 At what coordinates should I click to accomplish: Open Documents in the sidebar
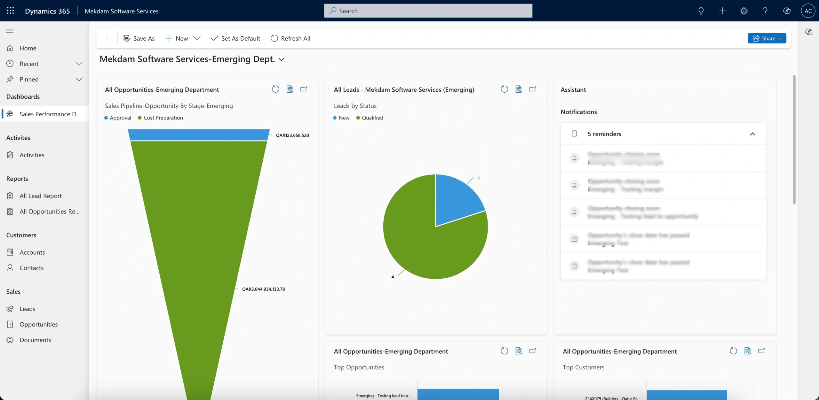pyautogui.click(x=44, y=340)
